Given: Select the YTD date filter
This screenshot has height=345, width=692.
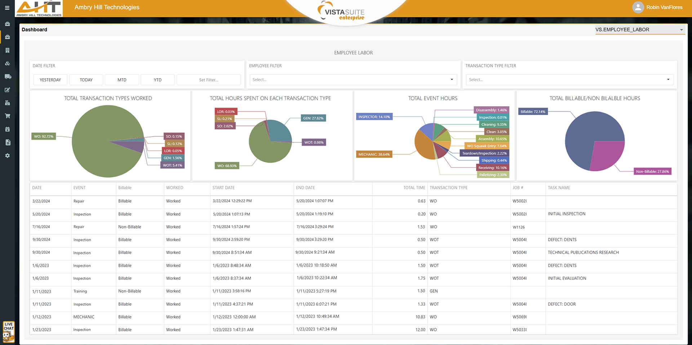Looking at the screenshot, I should (158, 80).
